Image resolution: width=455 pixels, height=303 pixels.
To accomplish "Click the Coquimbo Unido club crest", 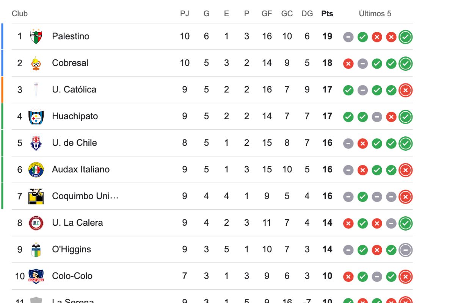I will click(36, 196).
